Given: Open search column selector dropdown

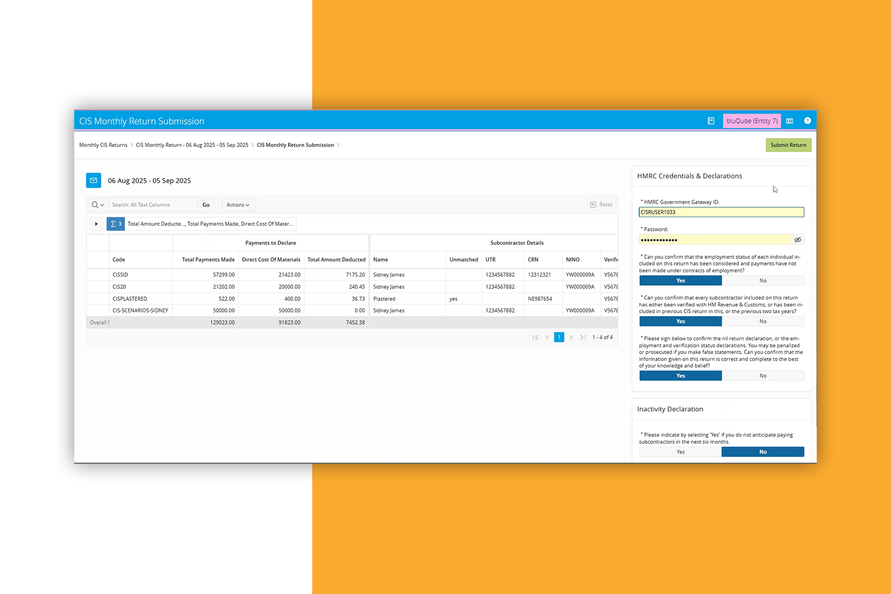Looking at the screenshot, I should point(98,205).
